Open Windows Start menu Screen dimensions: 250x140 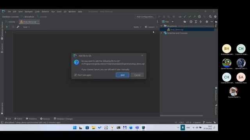(75, 128)
